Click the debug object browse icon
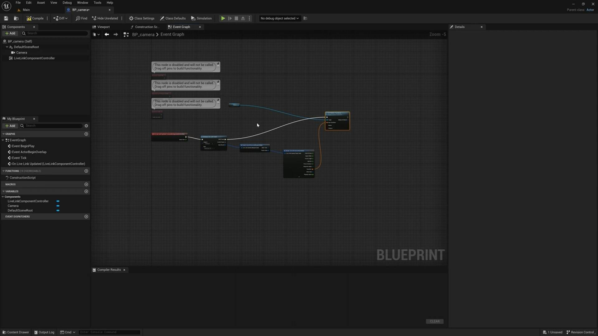This screenshot has height=336, width=598. (305, 18)
